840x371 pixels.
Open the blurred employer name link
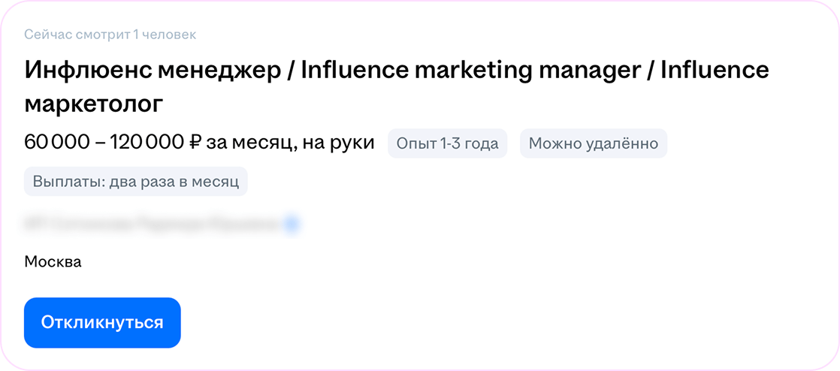[x=150, y=223]
